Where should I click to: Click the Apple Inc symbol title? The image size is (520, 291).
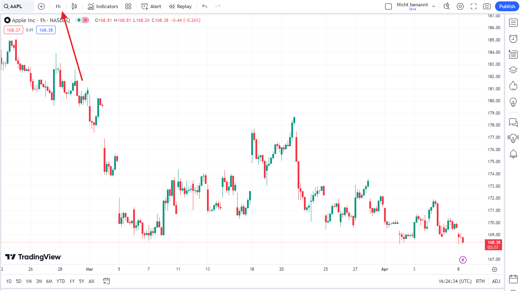pyautogui.click(x=24, y=20)
